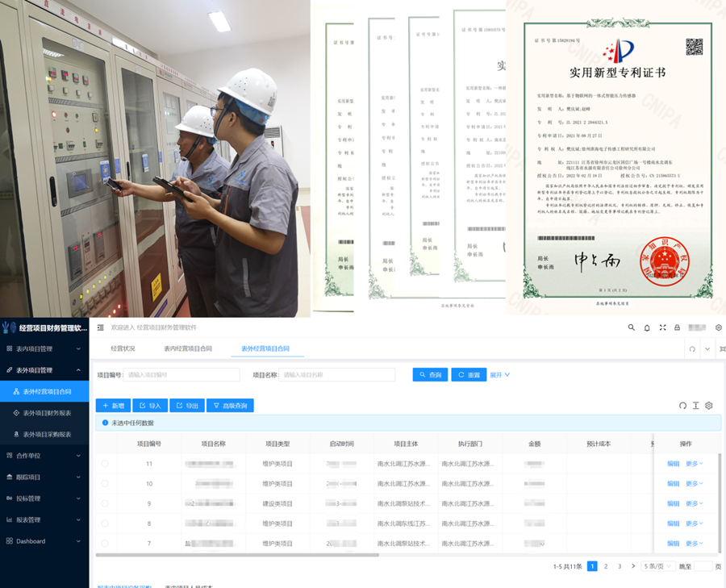
Task: Check the row selector for project 7
Action: click(x=105, y=544)
